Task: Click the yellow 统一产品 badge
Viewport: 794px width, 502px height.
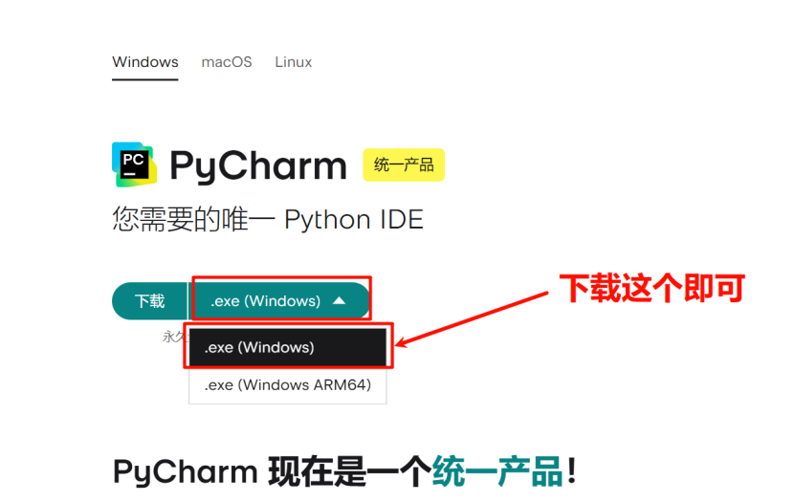Action: pyautogui.click(x=404, y=165)
